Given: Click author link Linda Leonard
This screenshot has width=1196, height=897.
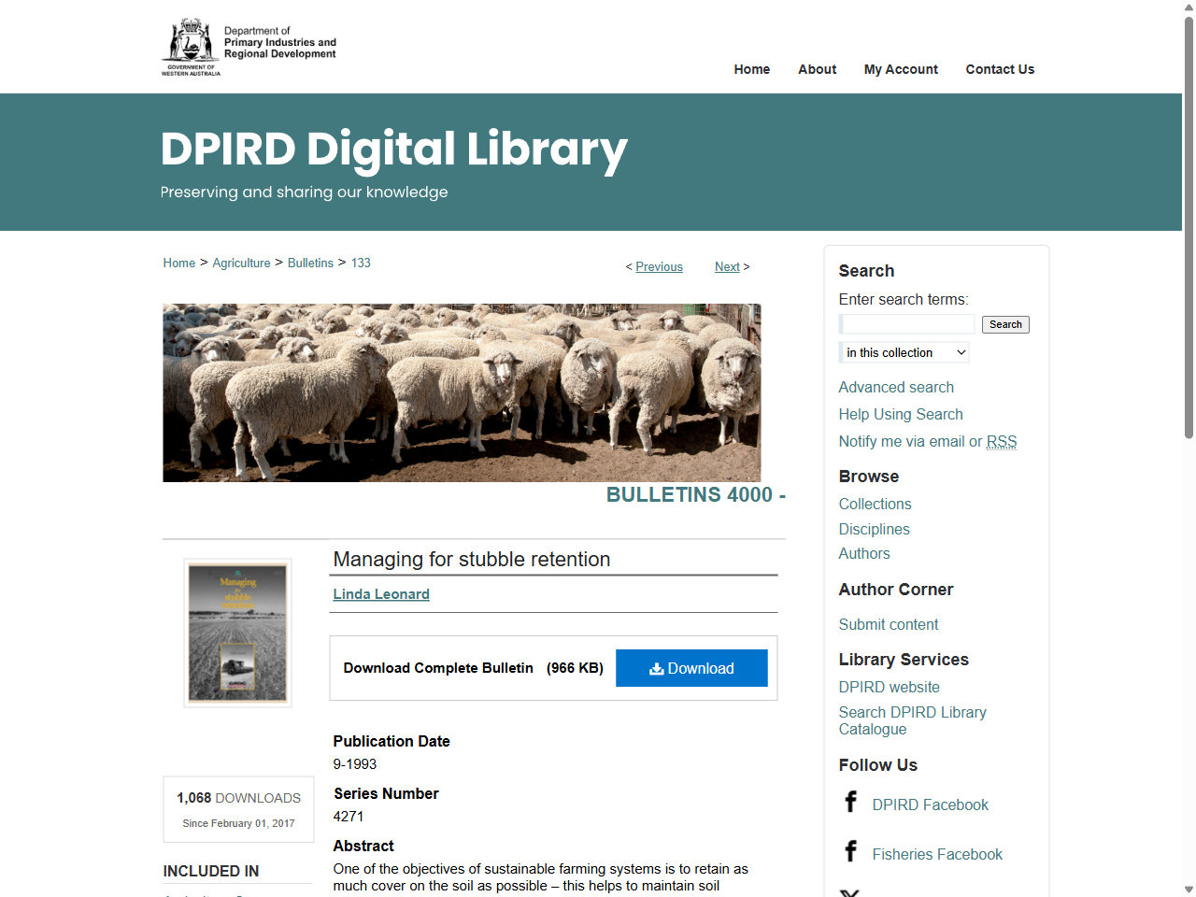Looking at the screenshot, I should pos(381,593).
